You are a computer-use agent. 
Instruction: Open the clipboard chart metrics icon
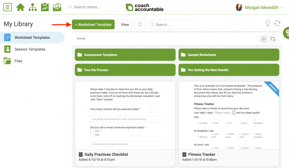click(x=45, y=7)
